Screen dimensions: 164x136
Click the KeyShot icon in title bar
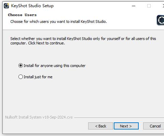click(6, 6)
